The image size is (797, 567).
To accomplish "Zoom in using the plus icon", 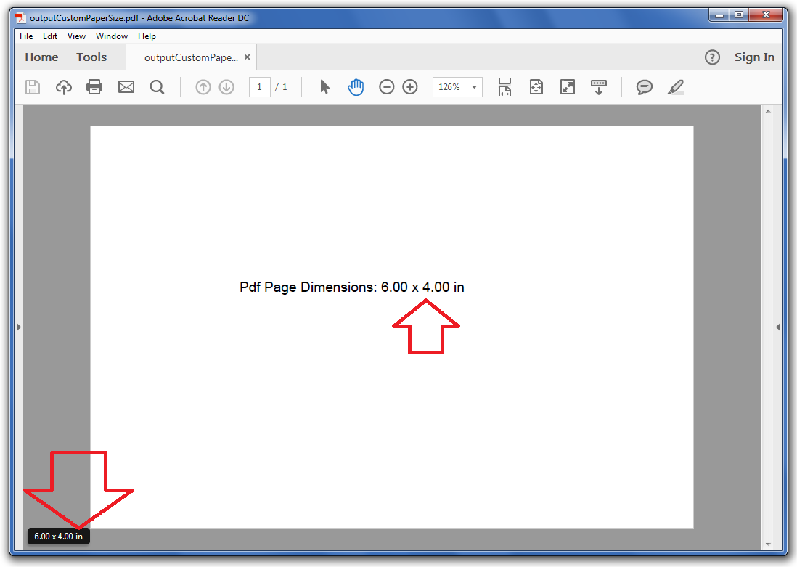I will [x=409, y=86].
